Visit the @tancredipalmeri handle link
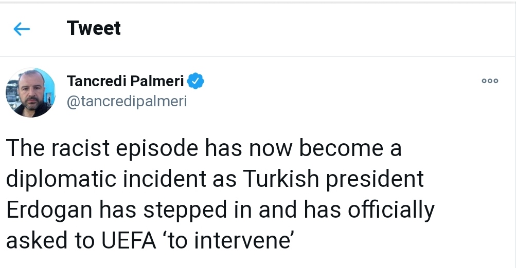Viewport: 516px width, 268px height. 127,101
